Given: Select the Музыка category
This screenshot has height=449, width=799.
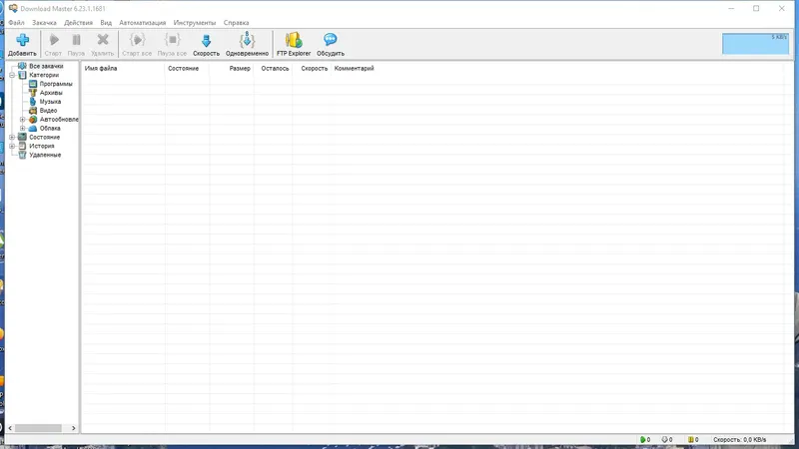Looking at the screenshot, I should click(50, 102).
